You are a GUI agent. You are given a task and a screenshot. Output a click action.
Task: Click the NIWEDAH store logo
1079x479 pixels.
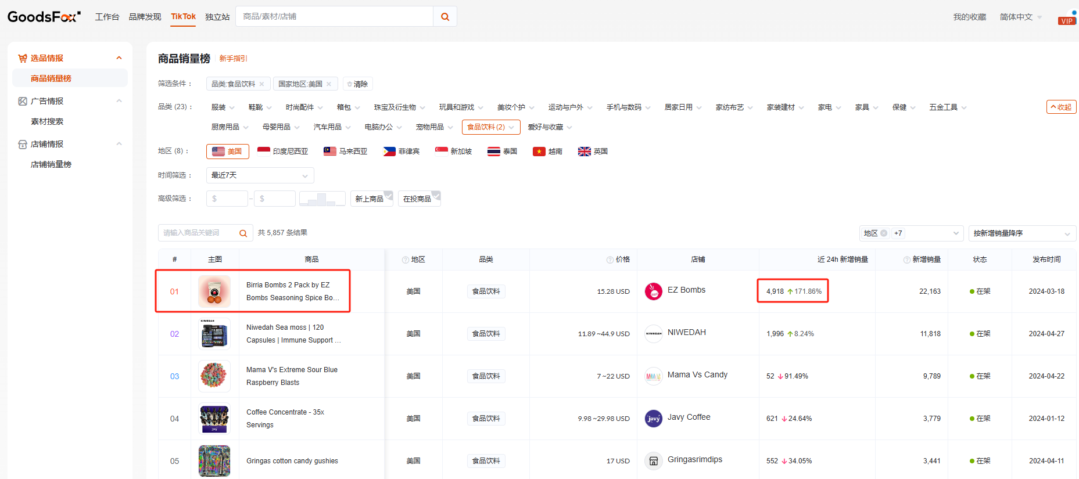pyautogui.click(x=654, y=334)
